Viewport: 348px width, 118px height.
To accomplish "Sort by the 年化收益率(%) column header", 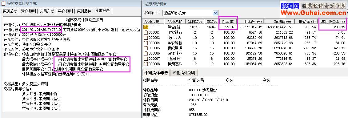I will [333, 22].
